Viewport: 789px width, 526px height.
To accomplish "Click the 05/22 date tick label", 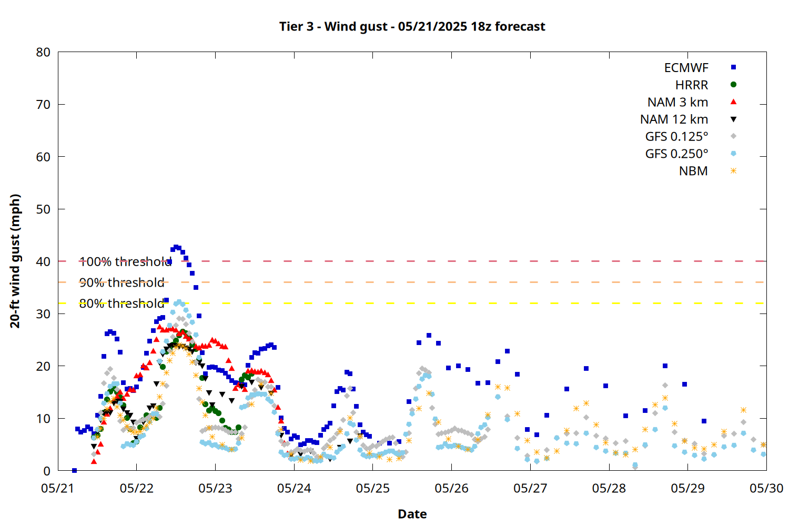I will click(137, 488).
